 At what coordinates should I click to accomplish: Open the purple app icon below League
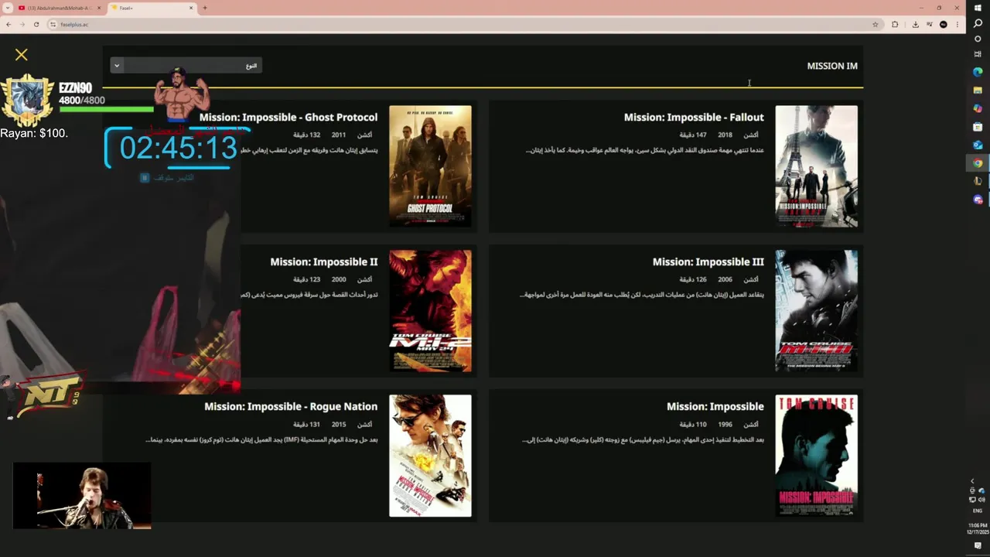click(978, 200)
